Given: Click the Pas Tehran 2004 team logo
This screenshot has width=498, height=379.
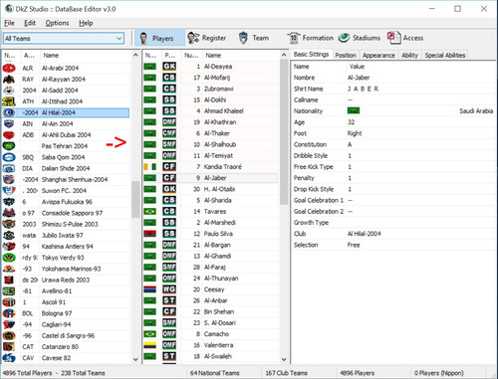Looking at the screenshot, I should [x=9, y=146].
